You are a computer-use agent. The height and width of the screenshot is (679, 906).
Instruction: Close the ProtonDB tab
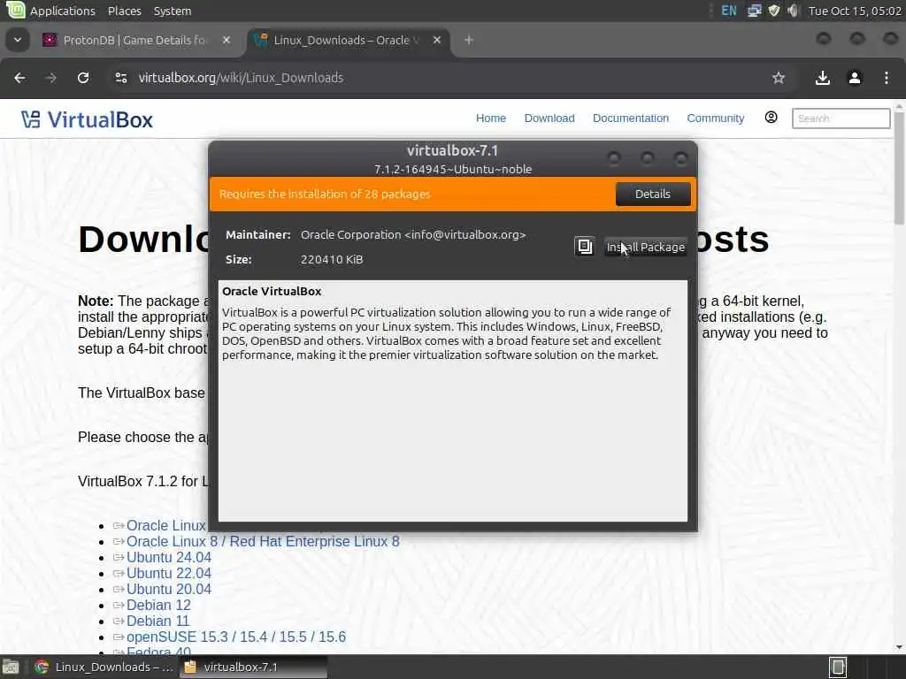click(x=226, y=40)
